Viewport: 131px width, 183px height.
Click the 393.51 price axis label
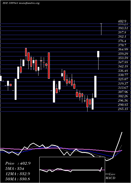tap(123, 28)
